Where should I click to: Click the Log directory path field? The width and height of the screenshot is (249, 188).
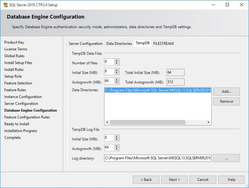[x=158, y=158]
